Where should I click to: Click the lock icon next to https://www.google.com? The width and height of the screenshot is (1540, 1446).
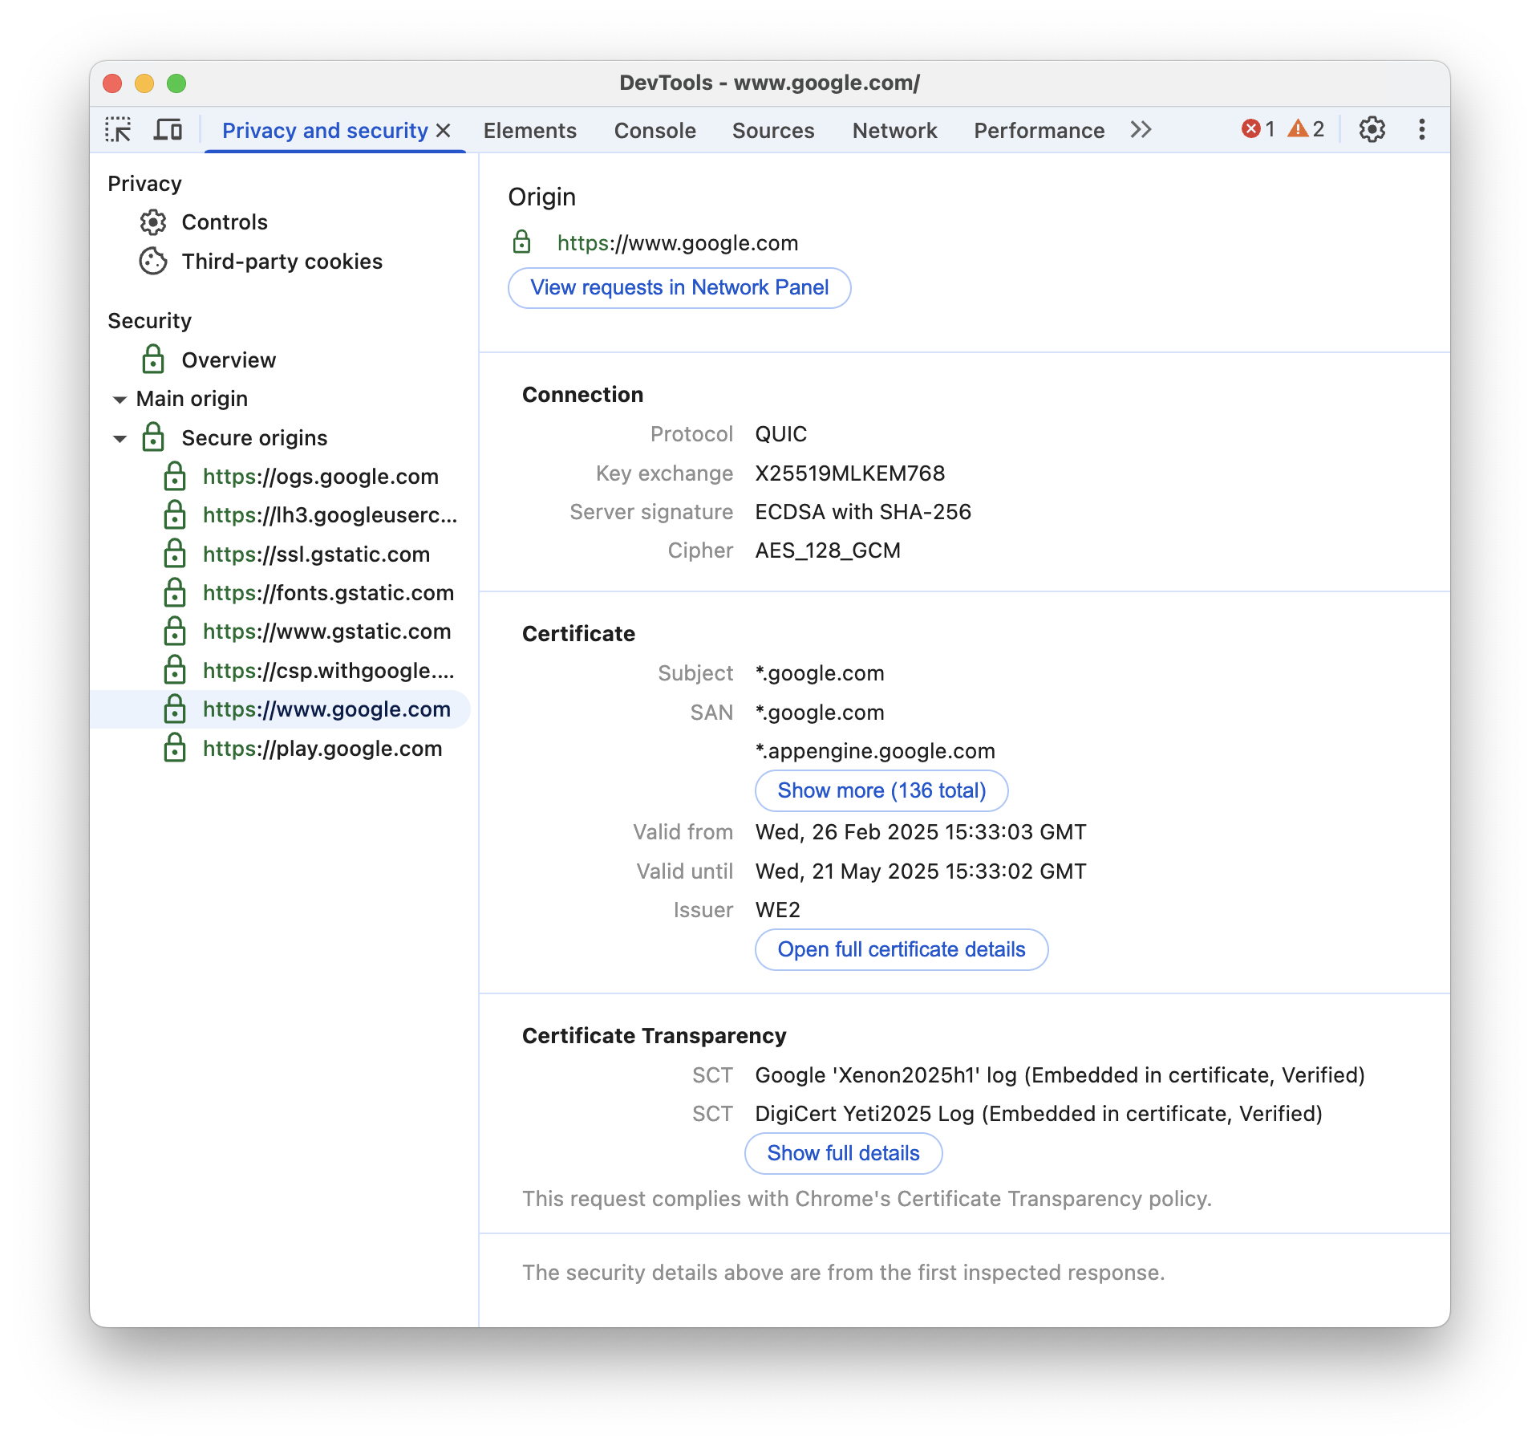[174, 708]
